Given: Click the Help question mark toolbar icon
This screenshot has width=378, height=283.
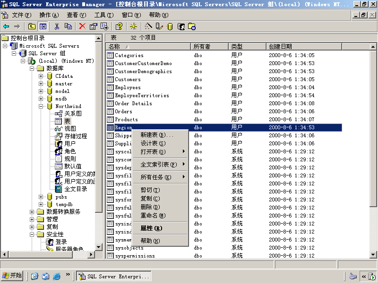Looking at the screenshot, I should (119, 26).
